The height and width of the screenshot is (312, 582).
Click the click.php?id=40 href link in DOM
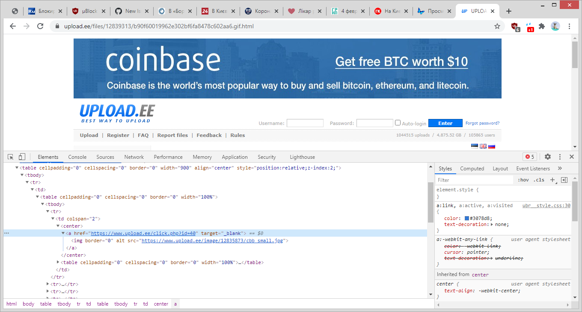[144, 233]
